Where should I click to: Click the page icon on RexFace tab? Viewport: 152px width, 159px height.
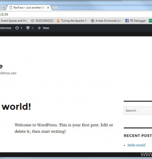11,8
